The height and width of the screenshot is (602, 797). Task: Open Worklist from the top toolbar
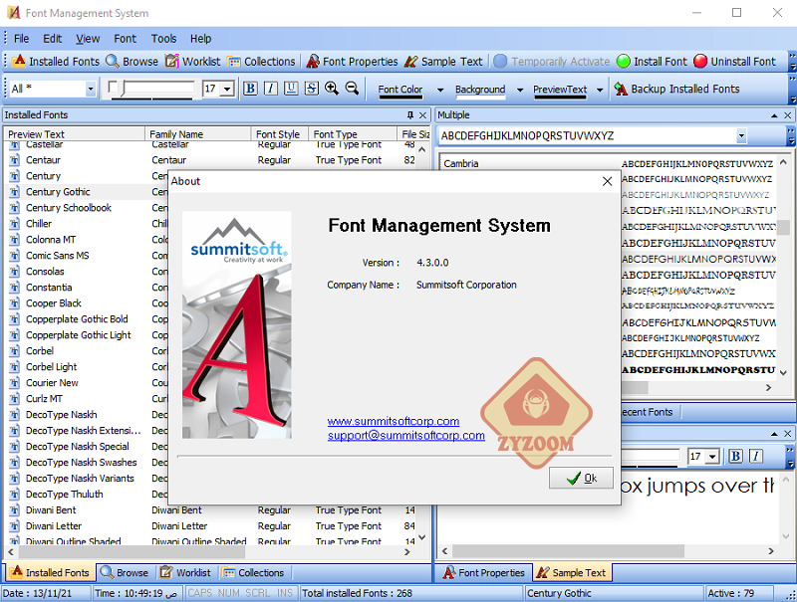pyautogui.click(x=192, y=62)
